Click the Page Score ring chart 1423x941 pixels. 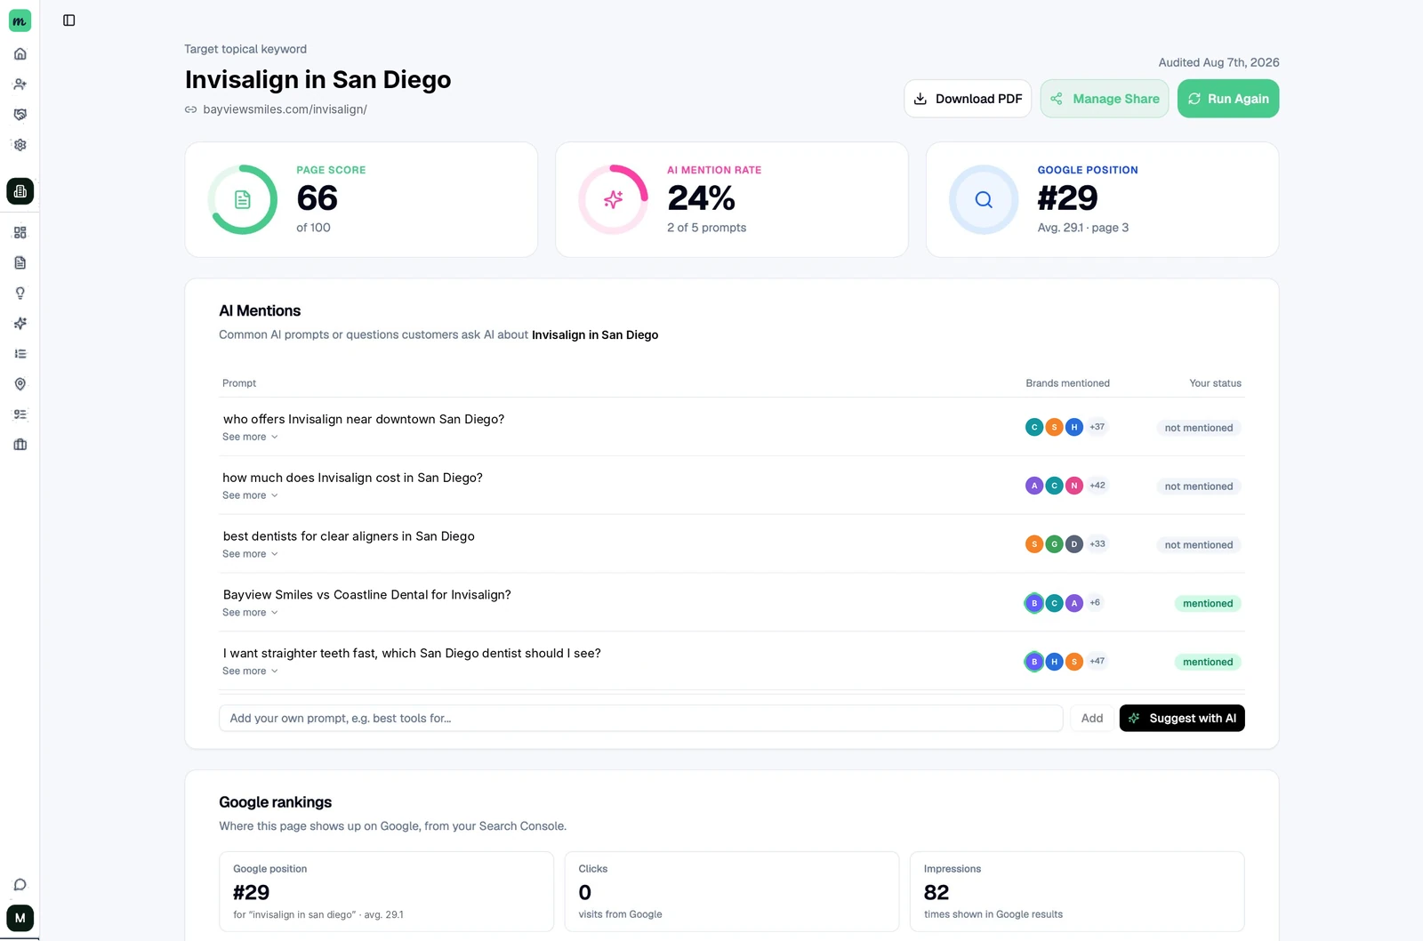[x=242, y=200]
